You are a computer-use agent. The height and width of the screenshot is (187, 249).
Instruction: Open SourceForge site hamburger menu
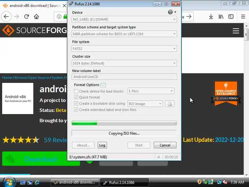pos(236,31)
